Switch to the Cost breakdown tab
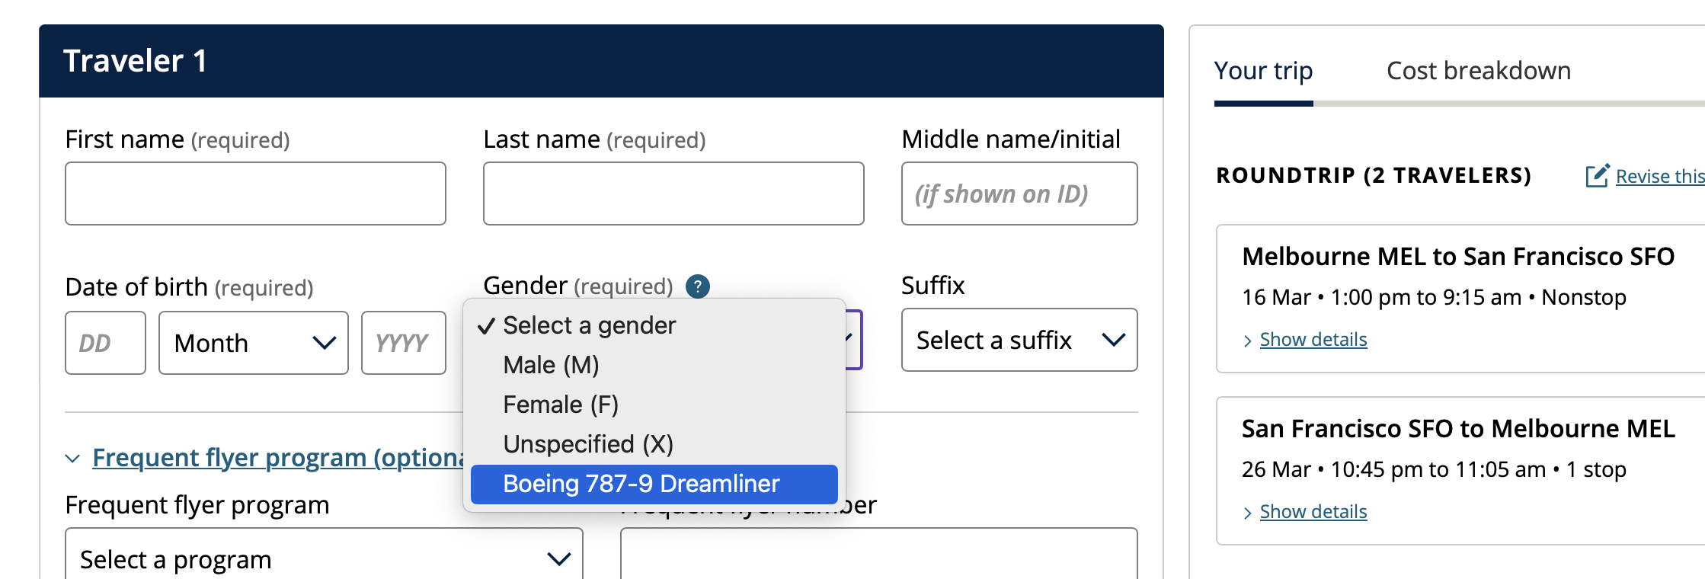This screenshot has width=1705, height=579. pyautogui.click(x=1478, y=71)
